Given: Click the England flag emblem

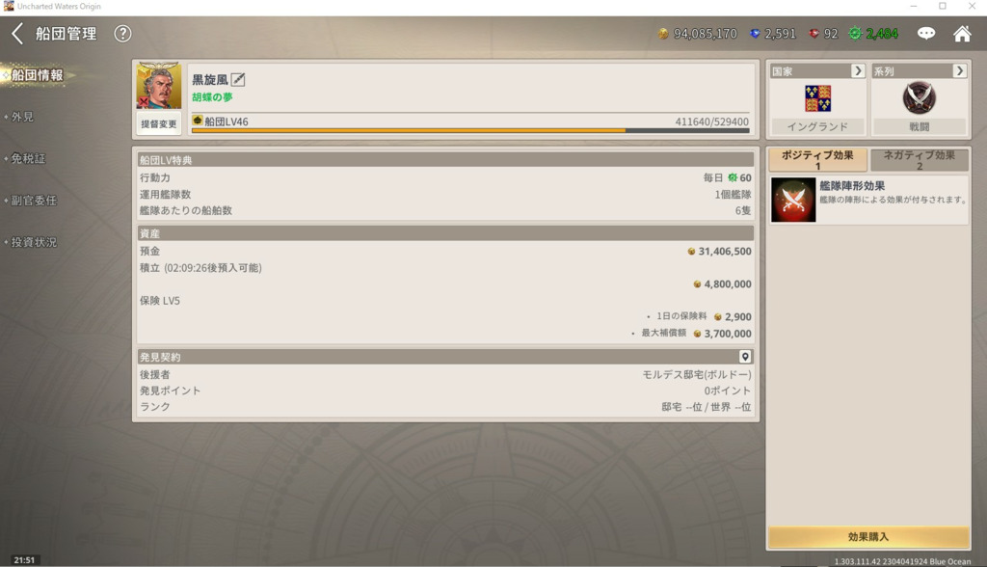Looking at the screenshot, I should point(817,98).
